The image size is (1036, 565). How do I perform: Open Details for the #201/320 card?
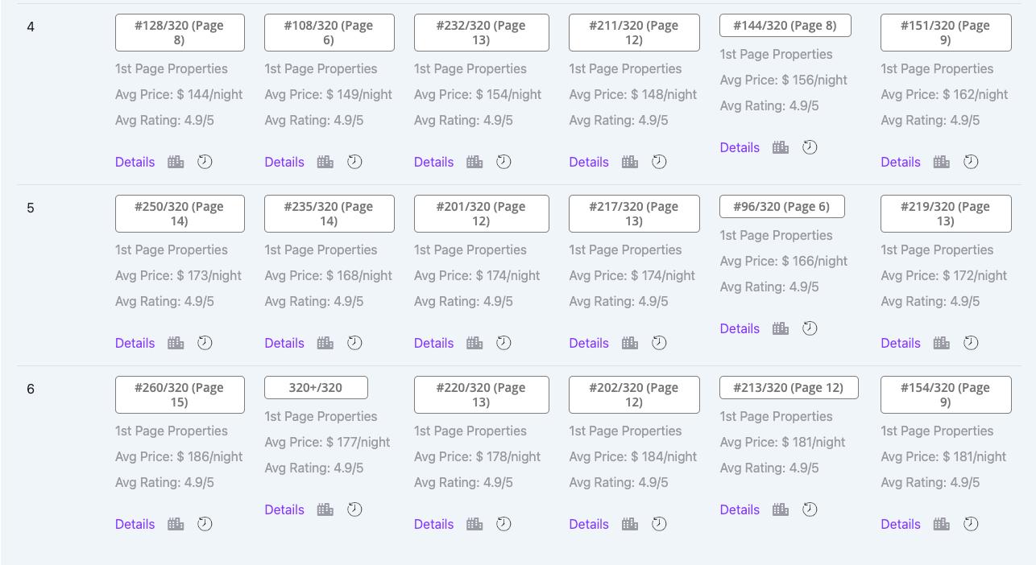pyautogui.click(x=434, y=343)
